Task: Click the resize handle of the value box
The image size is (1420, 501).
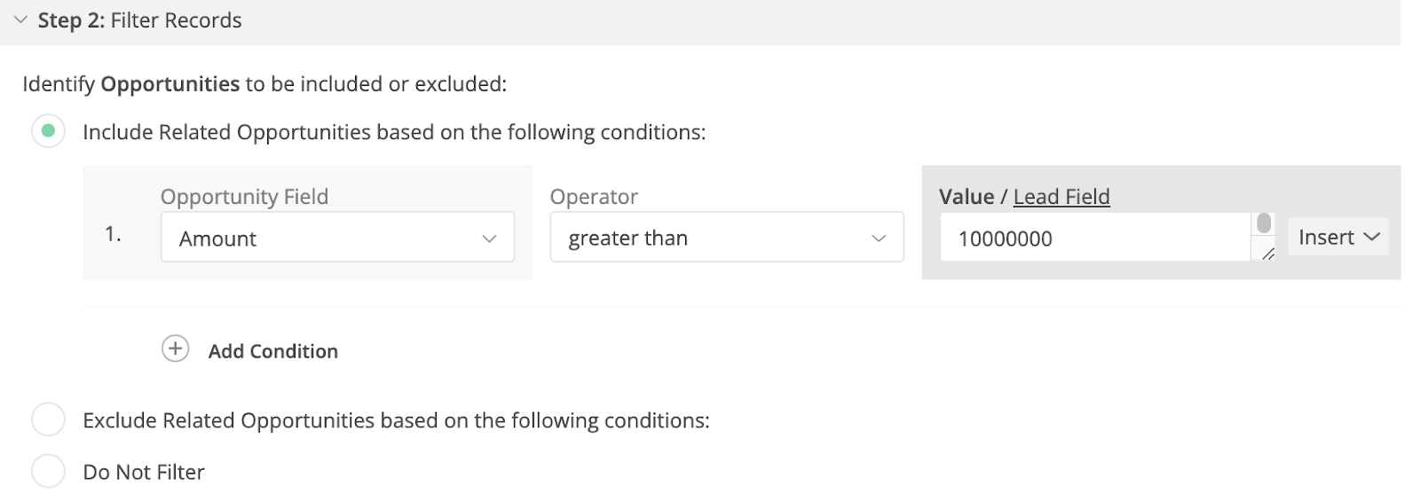Action: (x=1268, y=254)
